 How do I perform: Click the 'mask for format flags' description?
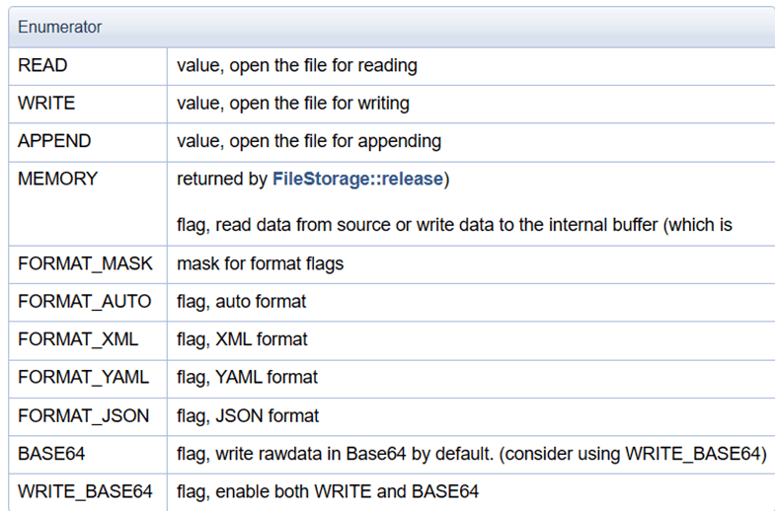(259, 264)
